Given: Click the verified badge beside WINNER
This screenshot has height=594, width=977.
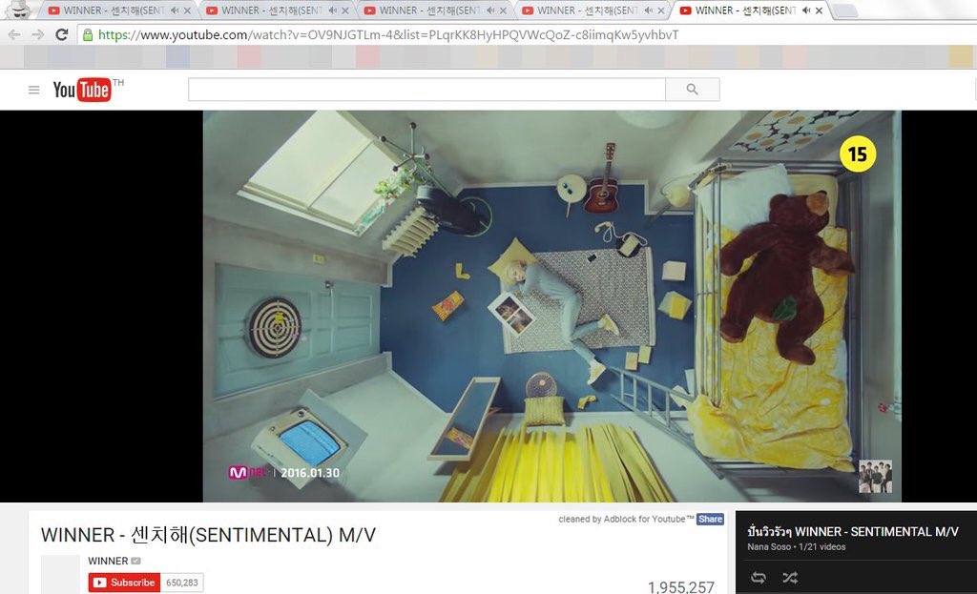Looking at the screenshot, I should click(135, 561).
